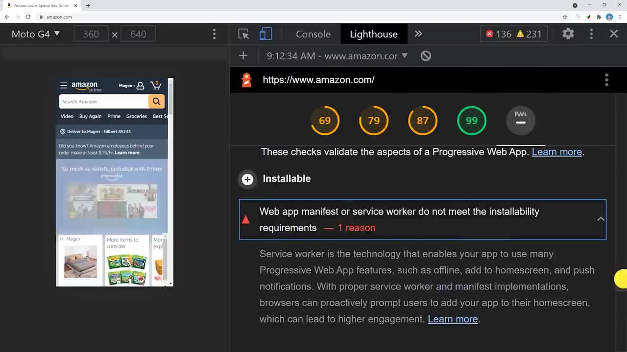Go back with the browser back arrow

(x=7, y=17)
